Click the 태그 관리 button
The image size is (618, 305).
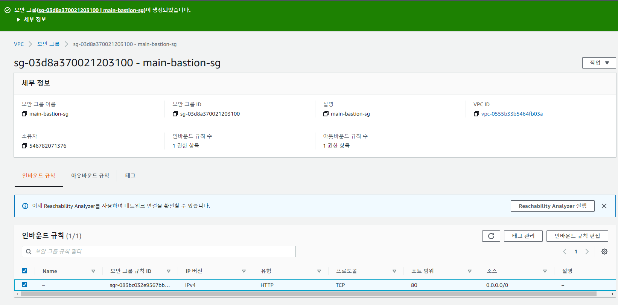(x=523, y=236)
